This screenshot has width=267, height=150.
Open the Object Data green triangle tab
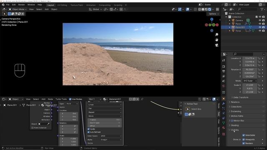pyautogui.click(x=224, y=123)
